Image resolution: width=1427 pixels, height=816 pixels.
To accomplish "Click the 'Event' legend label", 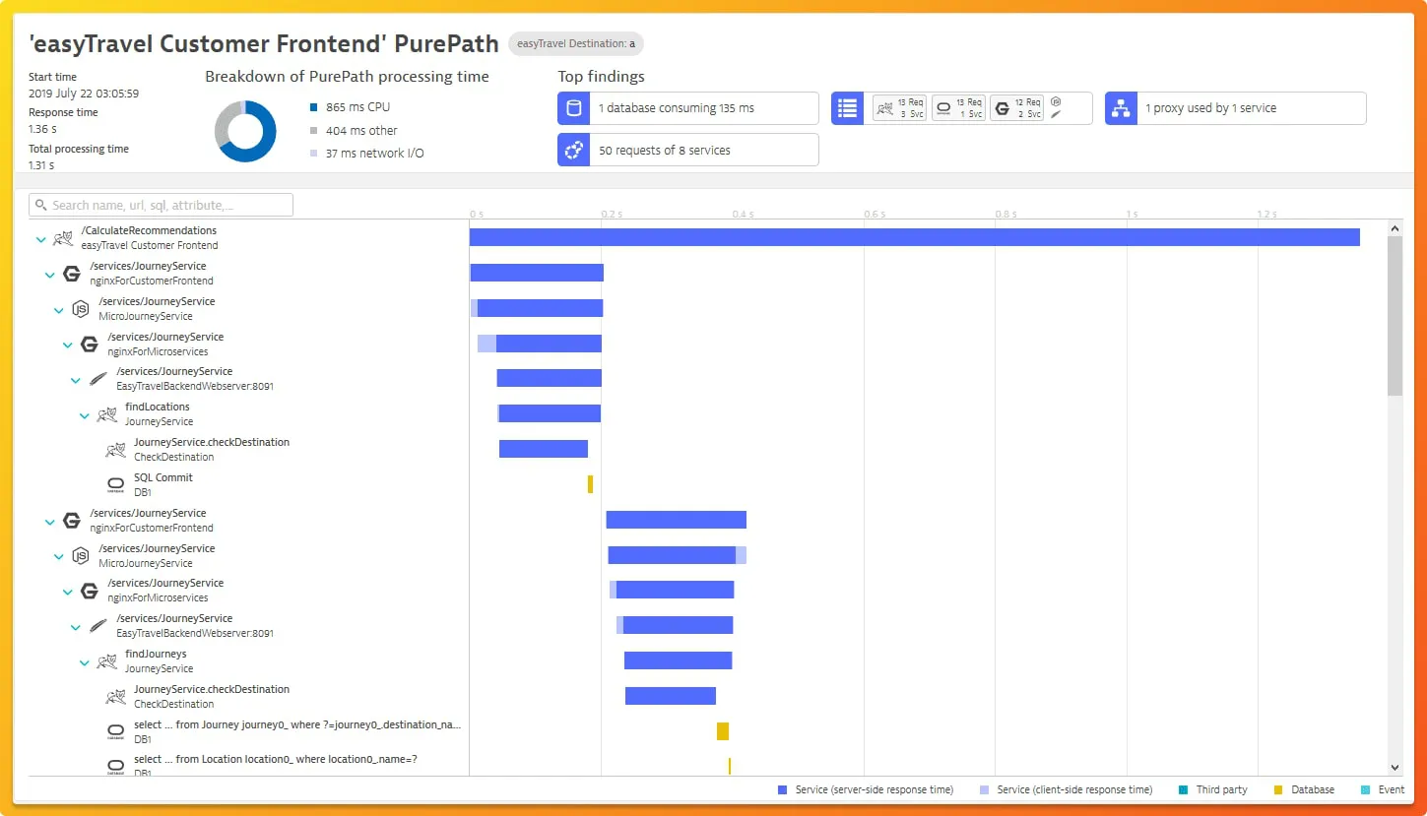I will point(1392,789).
